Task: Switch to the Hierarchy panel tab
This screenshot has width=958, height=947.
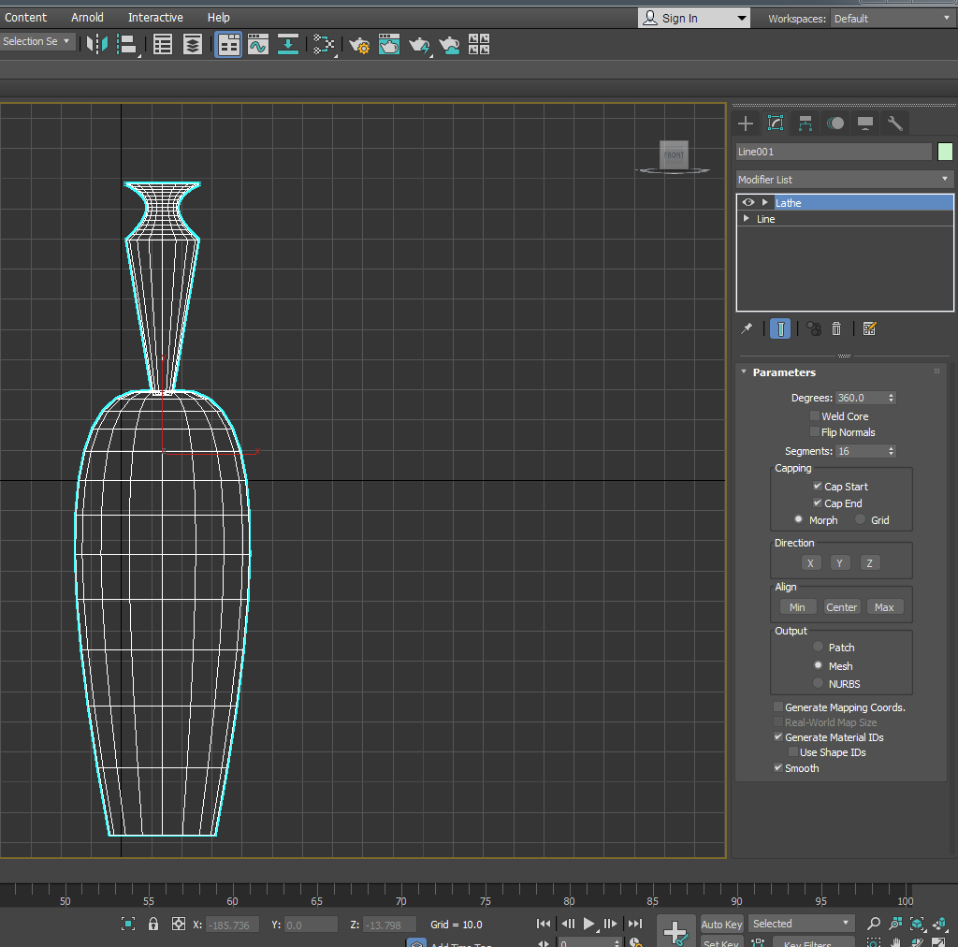Action: [806, 124]
